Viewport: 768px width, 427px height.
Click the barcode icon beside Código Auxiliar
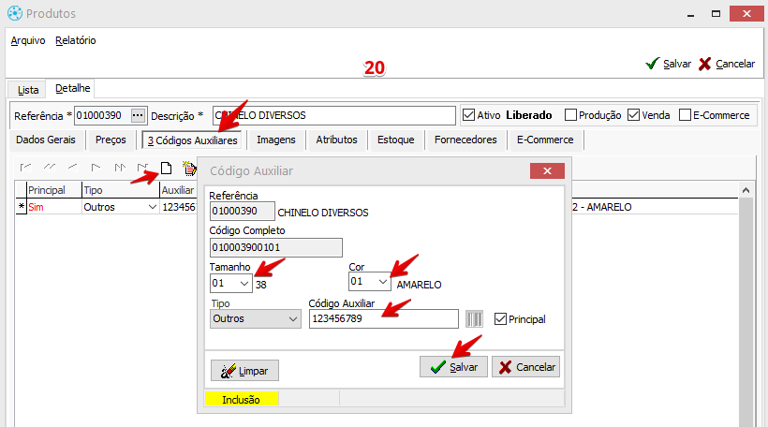click(x=475, y=319)
